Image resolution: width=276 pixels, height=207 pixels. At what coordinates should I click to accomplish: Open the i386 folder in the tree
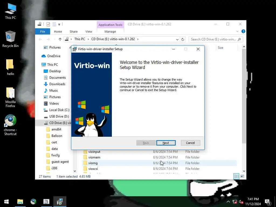54,168
